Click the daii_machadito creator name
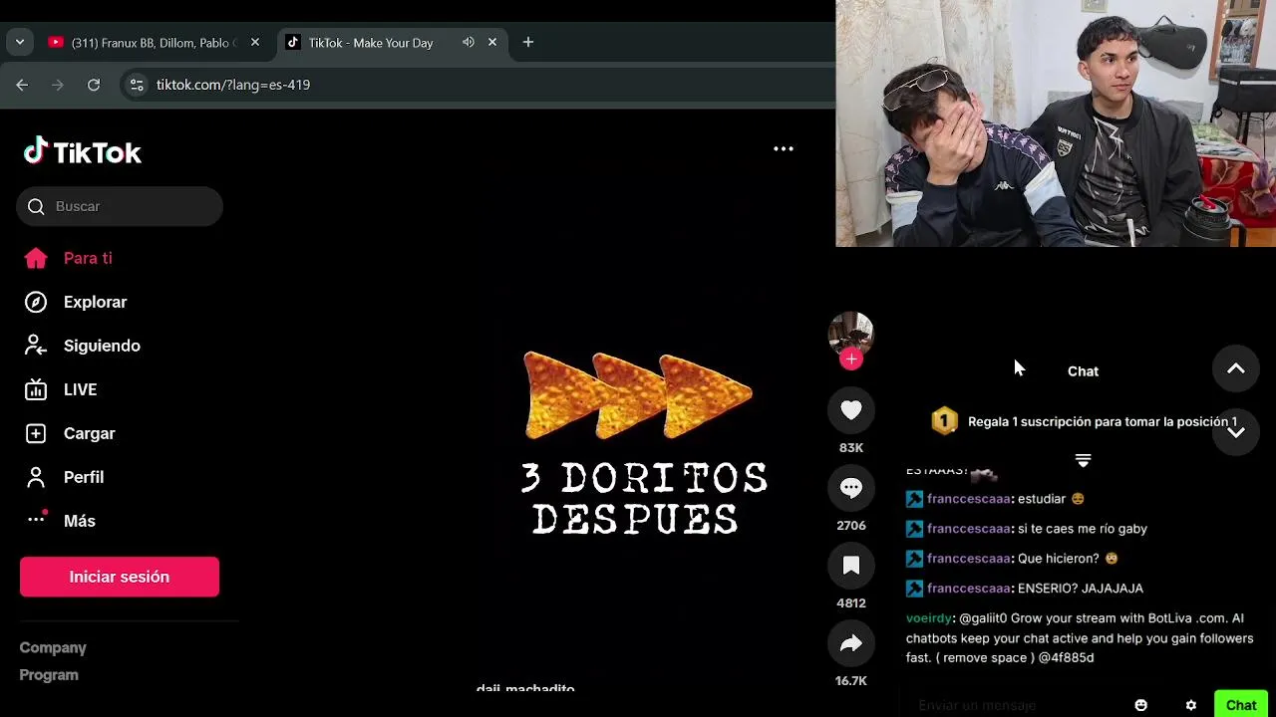 click(525, 688)
